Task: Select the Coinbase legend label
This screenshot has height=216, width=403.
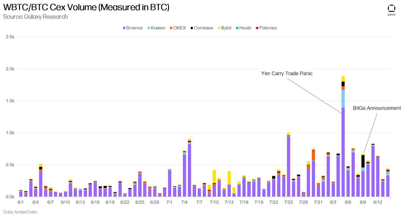Action: [x=203, y=28]
